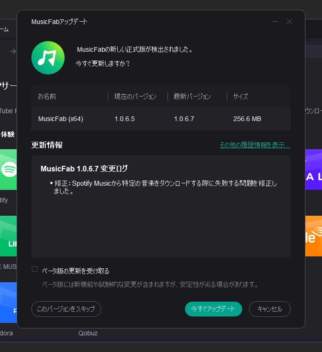Click the 現在のバージョン column header
This screenshot has width=322, height=352.
[135, 97]
